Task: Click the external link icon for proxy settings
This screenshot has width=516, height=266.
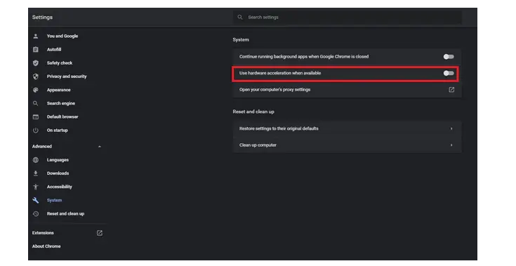Action: pyautogui.click(x=451, y=90)
